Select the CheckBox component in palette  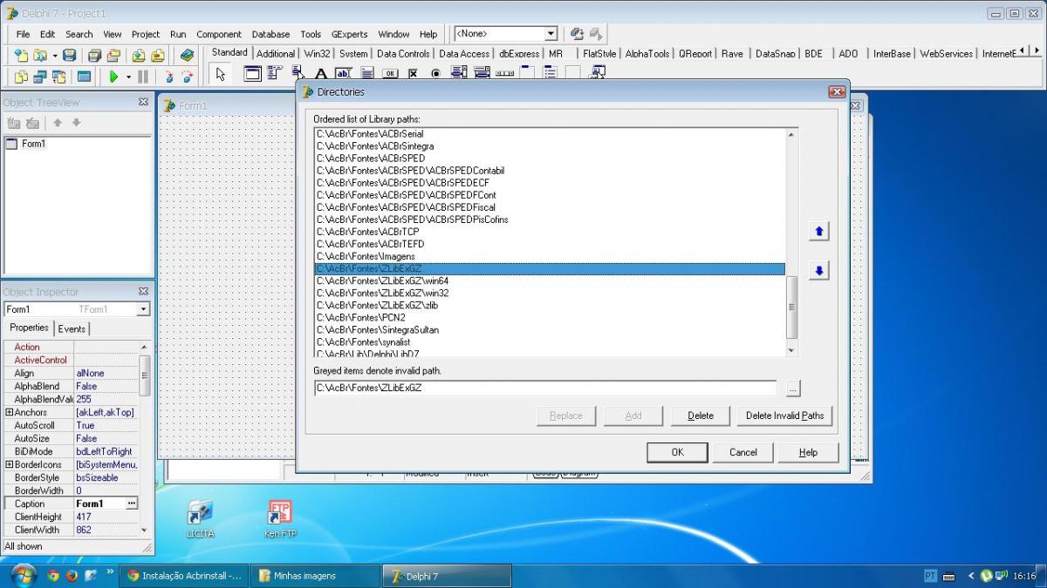click(413, 74)
